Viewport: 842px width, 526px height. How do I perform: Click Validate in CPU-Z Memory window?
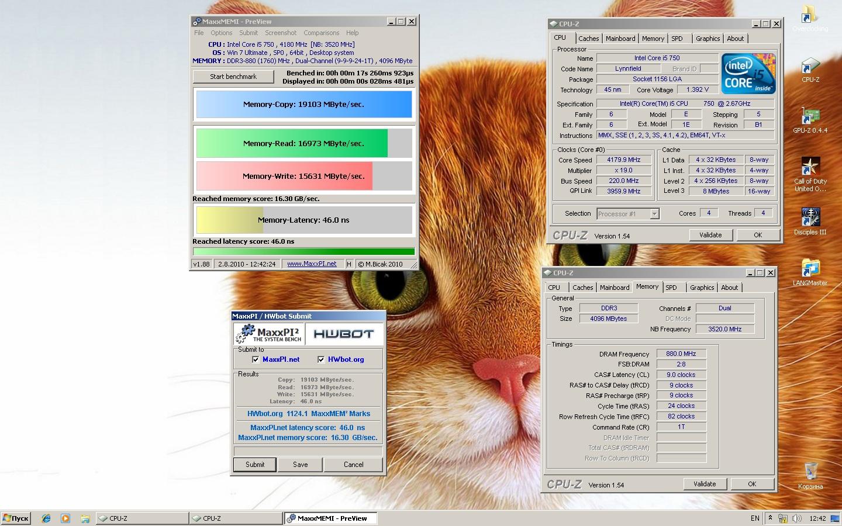click(x=705, y=484)
